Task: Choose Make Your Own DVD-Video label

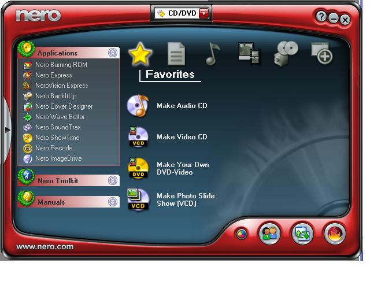Action: coord(183,168)
